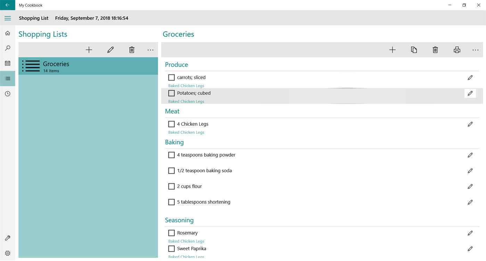This screenshot has width=486, height=261.
Task: Check the 4 Chicken Legs item
Action: click(x=171, y=124)
